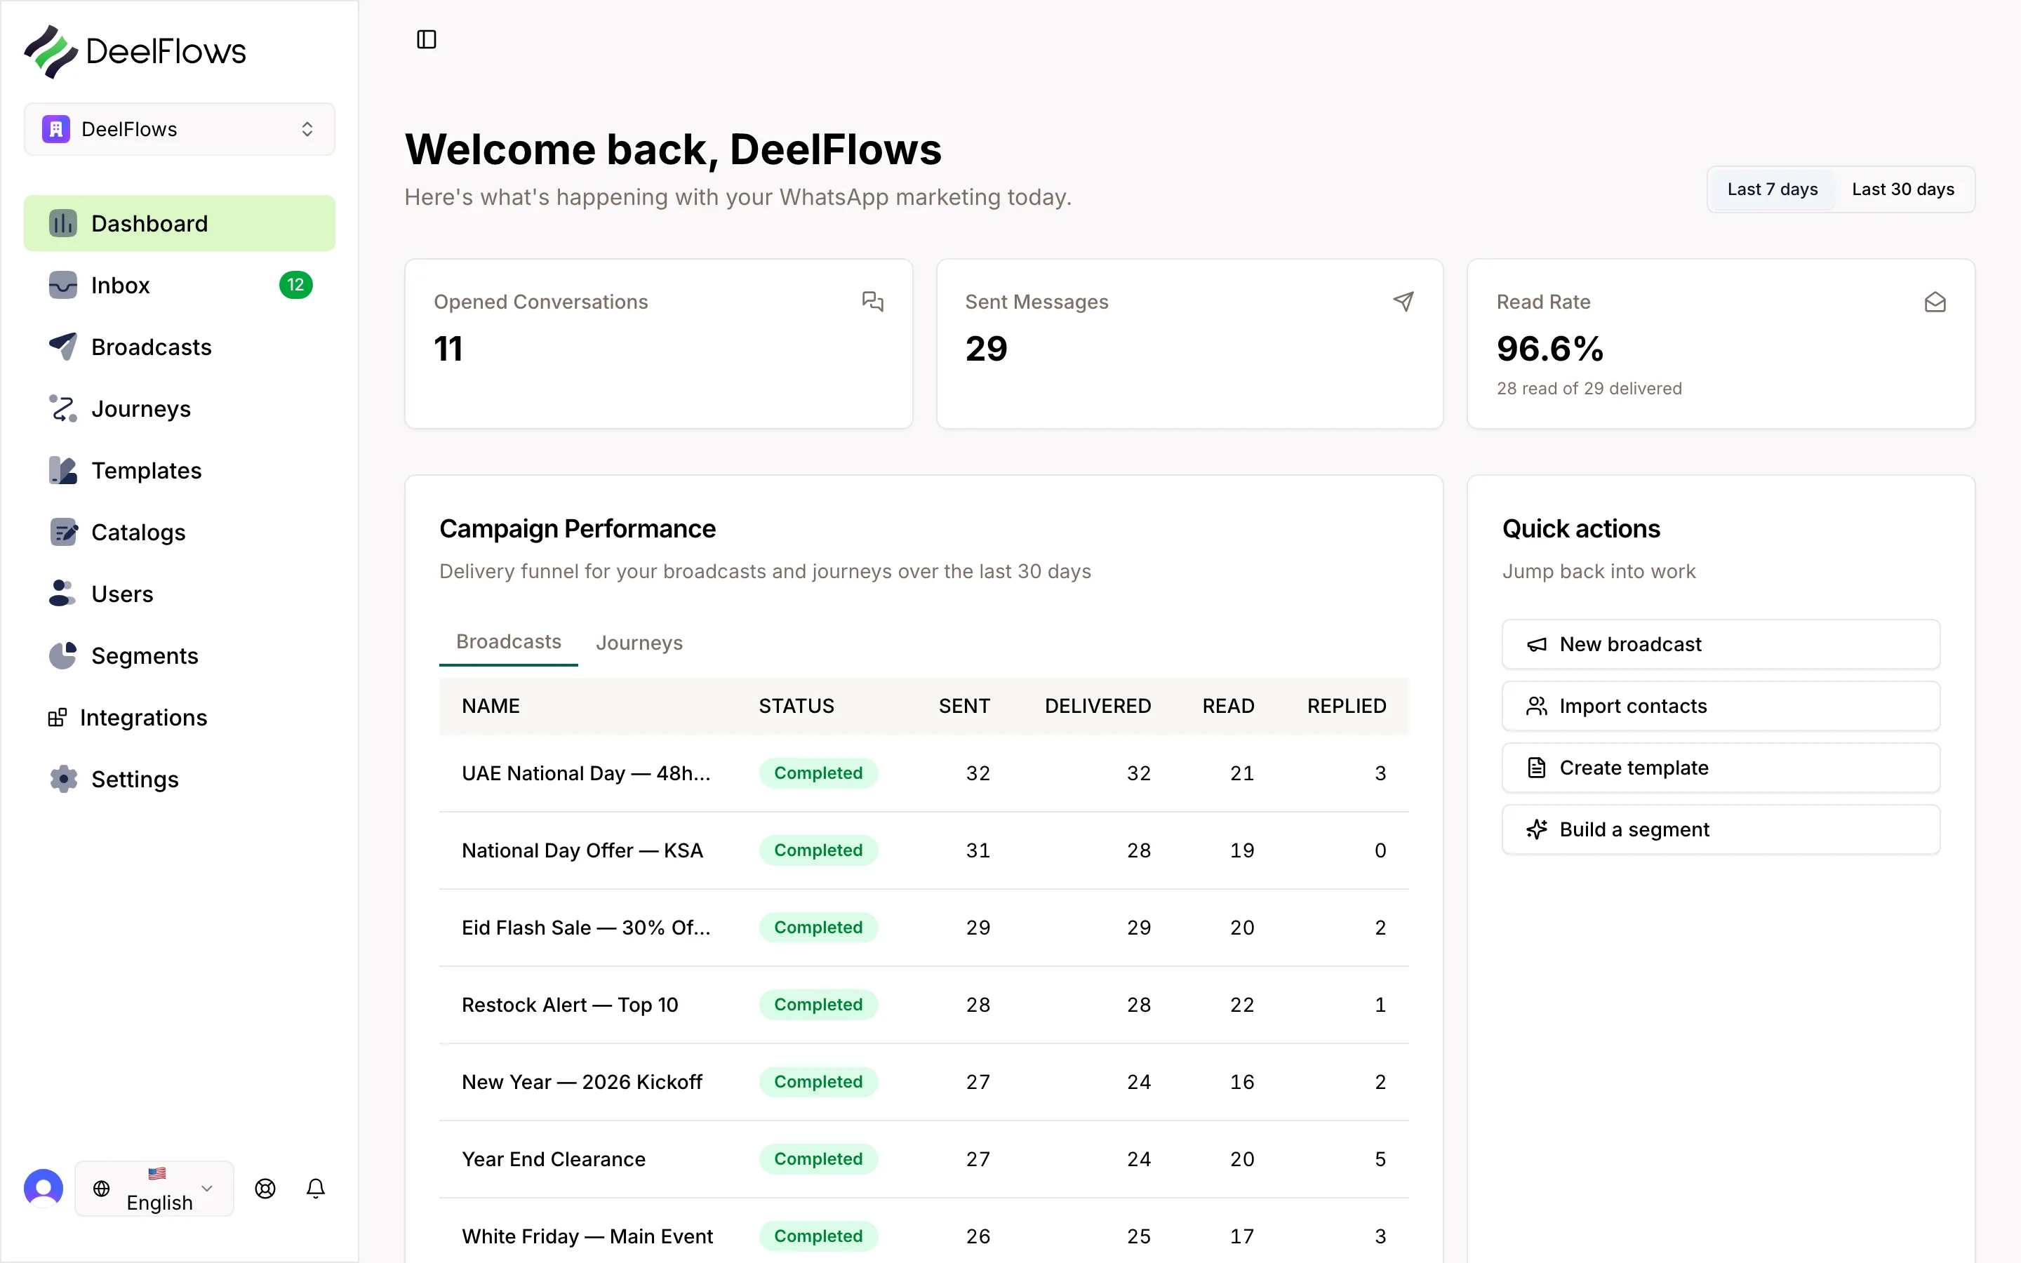Open Dashboard in the sidebar

pos(180,224)
